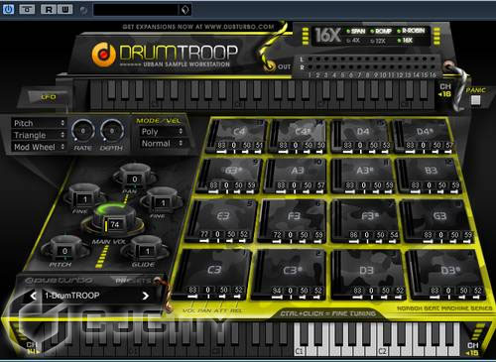Open the LFO tab
496x362 pixels.
49,97
